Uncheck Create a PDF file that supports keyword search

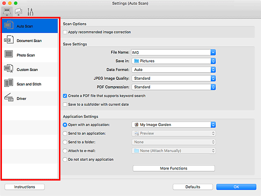click(65, 96)
